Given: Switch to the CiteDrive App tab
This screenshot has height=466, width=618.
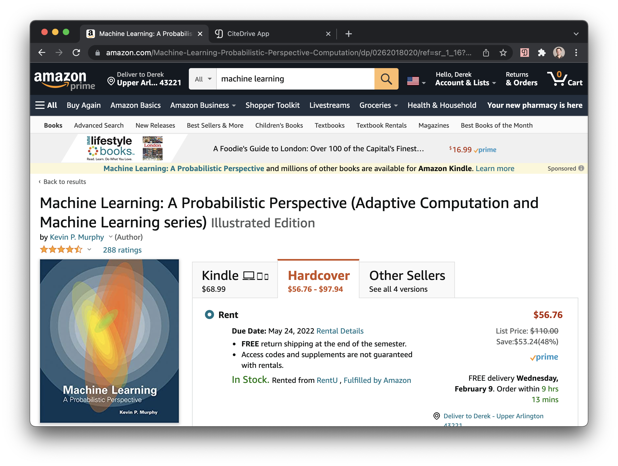Looking at the screenshot, I should tap(273, 34).
